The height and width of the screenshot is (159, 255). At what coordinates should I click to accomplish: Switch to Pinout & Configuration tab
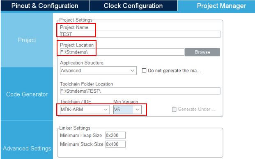(45, 6)
